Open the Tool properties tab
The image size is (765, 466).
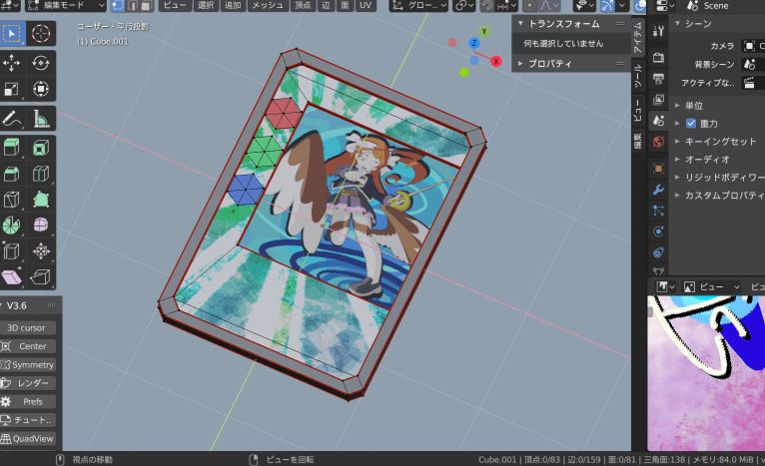tap(658, 31)
